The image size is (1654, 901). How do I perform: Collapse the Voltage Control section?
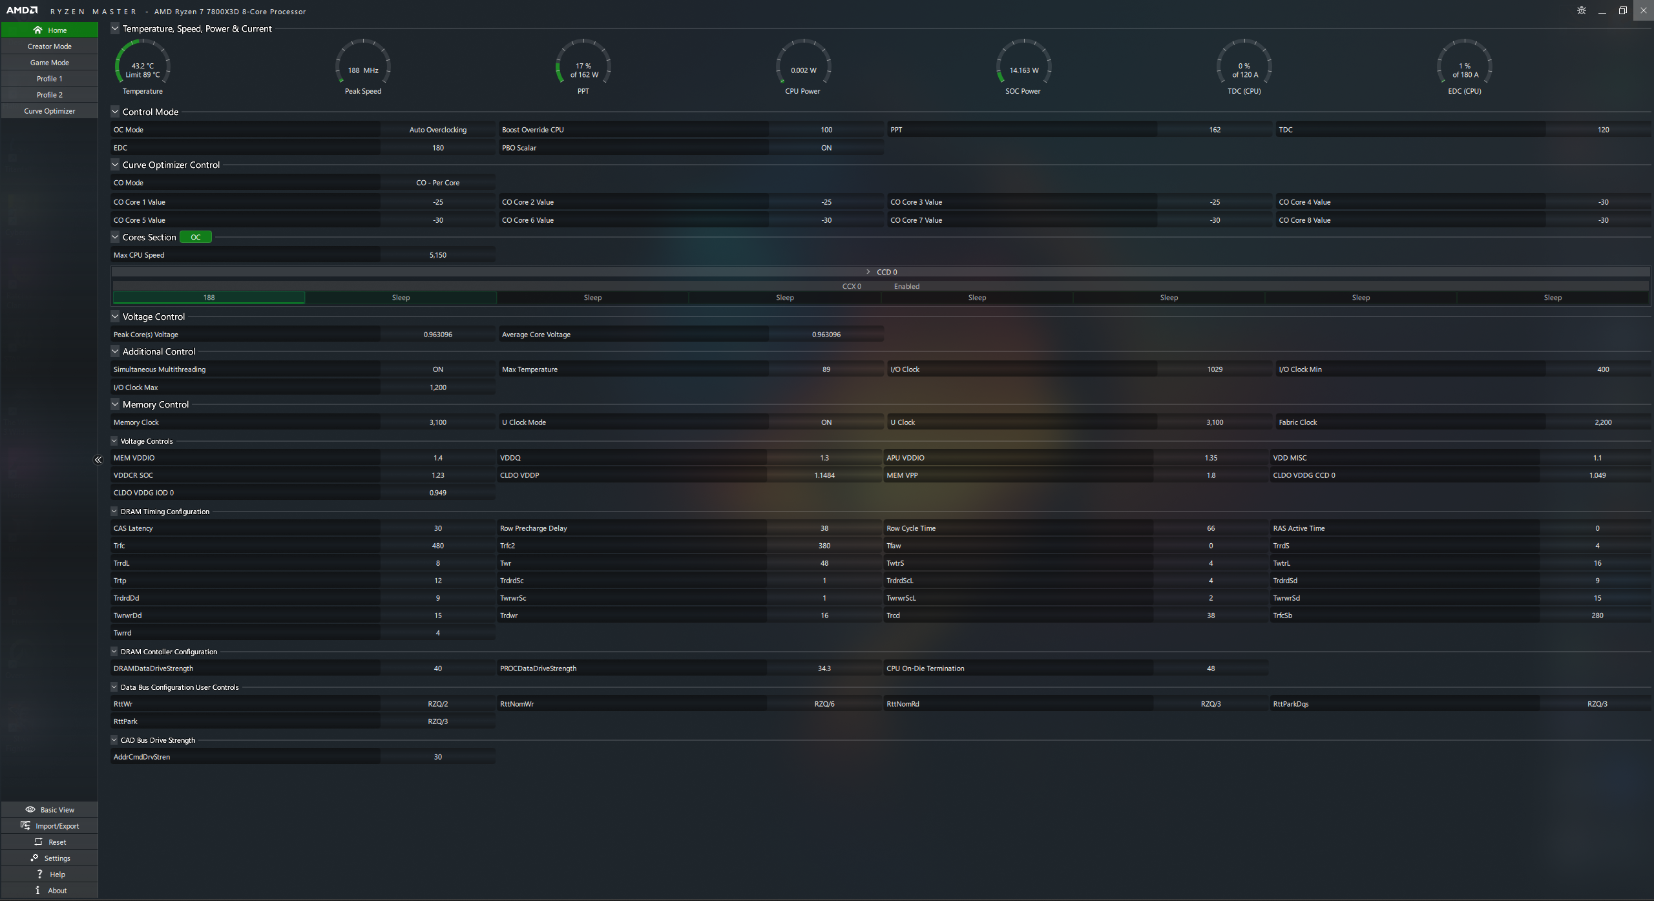(115, 316)
